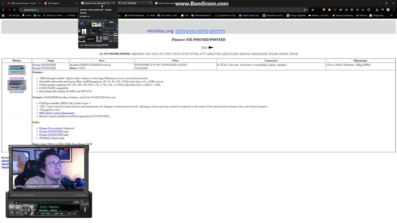Screen dimensions: 397x223
Task: Open the Chrome three-dot menu
Action: coord(394,10)
